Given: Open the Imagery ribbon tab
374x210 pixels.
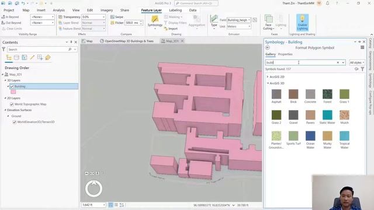Looking at the screenshot, I should [x=106, y=10].
